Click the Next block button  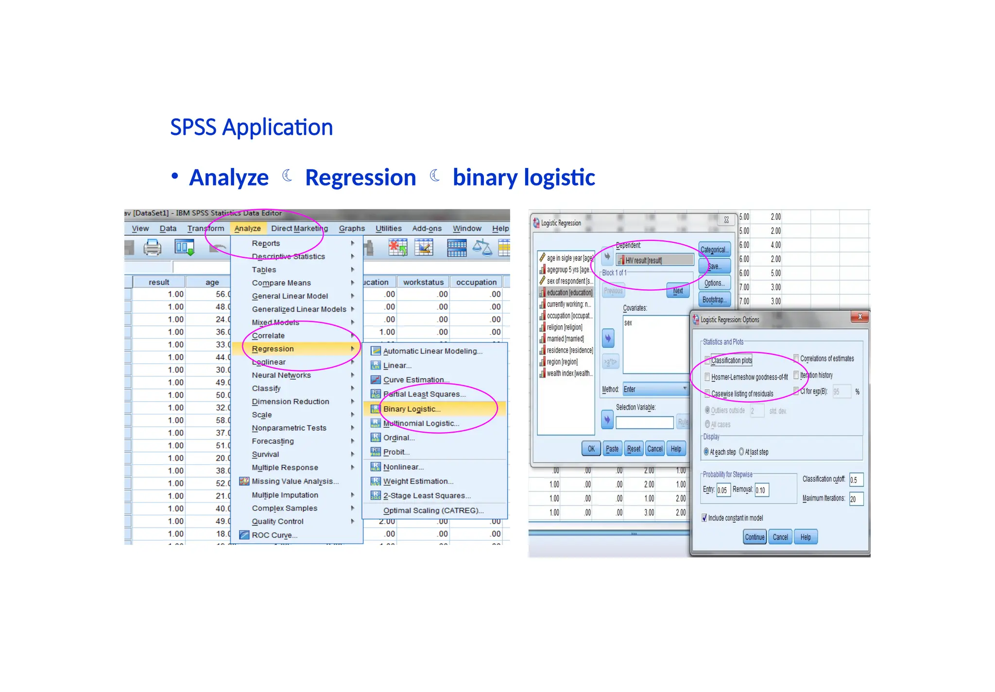(x=678, y=290)
